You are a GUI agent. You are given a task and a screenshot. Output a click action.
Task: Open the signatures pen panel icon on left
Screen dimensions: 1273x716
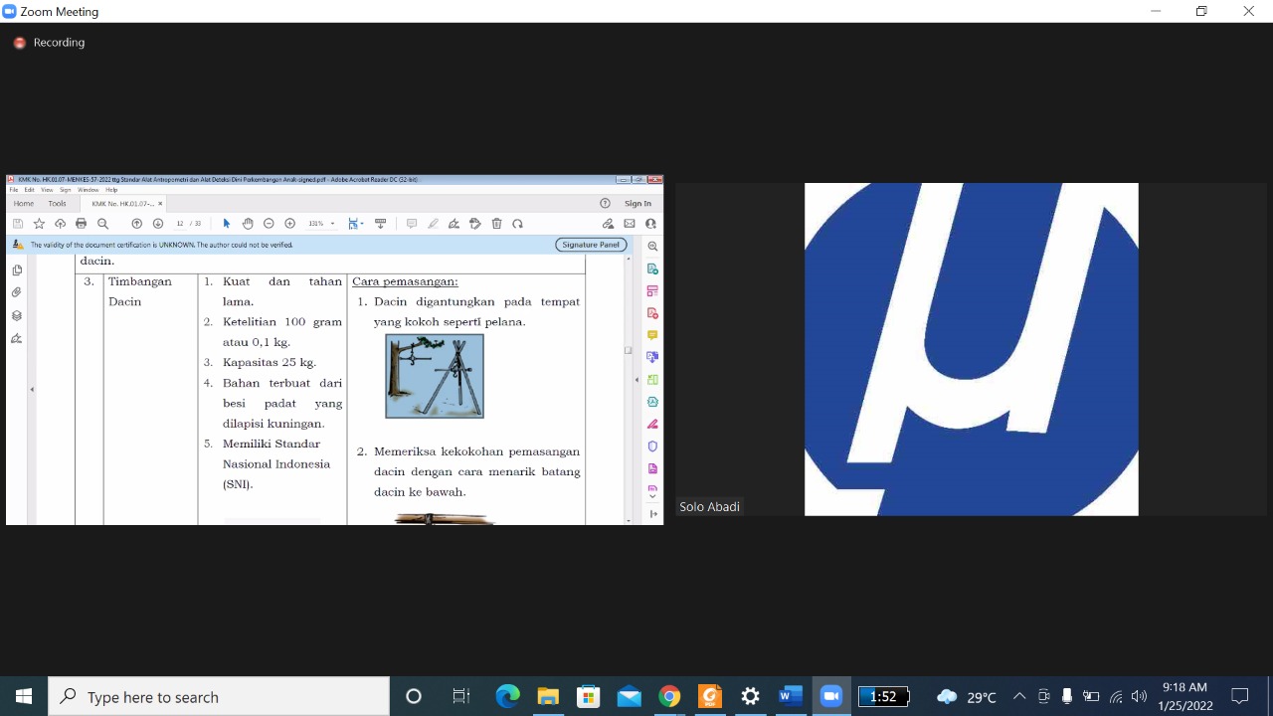17,338
